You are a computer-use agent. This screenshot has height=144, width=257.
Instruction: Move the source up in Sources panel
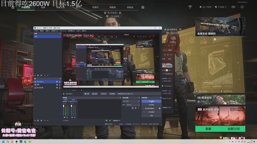(45, 121)
